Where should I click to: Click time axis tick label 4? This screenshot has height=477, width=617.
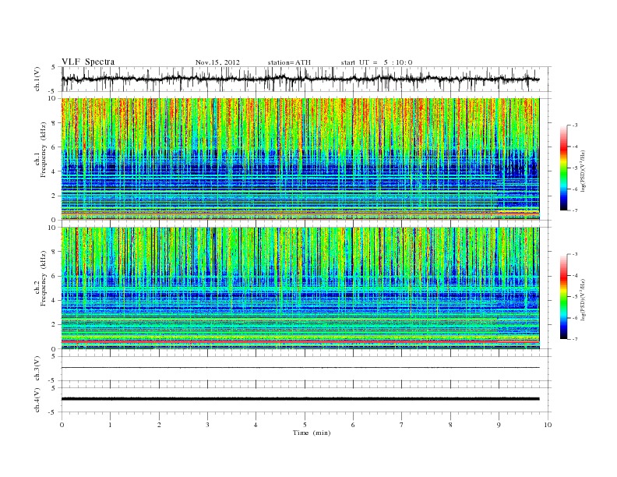256,425
